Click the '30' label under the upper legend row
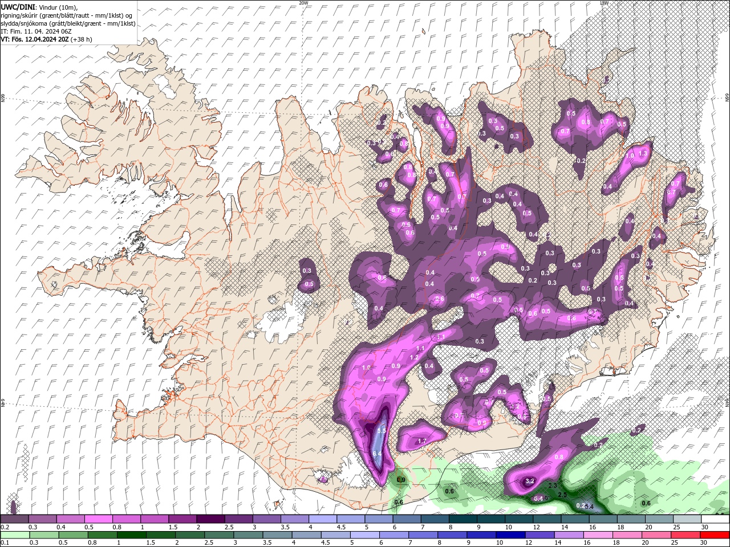 pos(705,527)
